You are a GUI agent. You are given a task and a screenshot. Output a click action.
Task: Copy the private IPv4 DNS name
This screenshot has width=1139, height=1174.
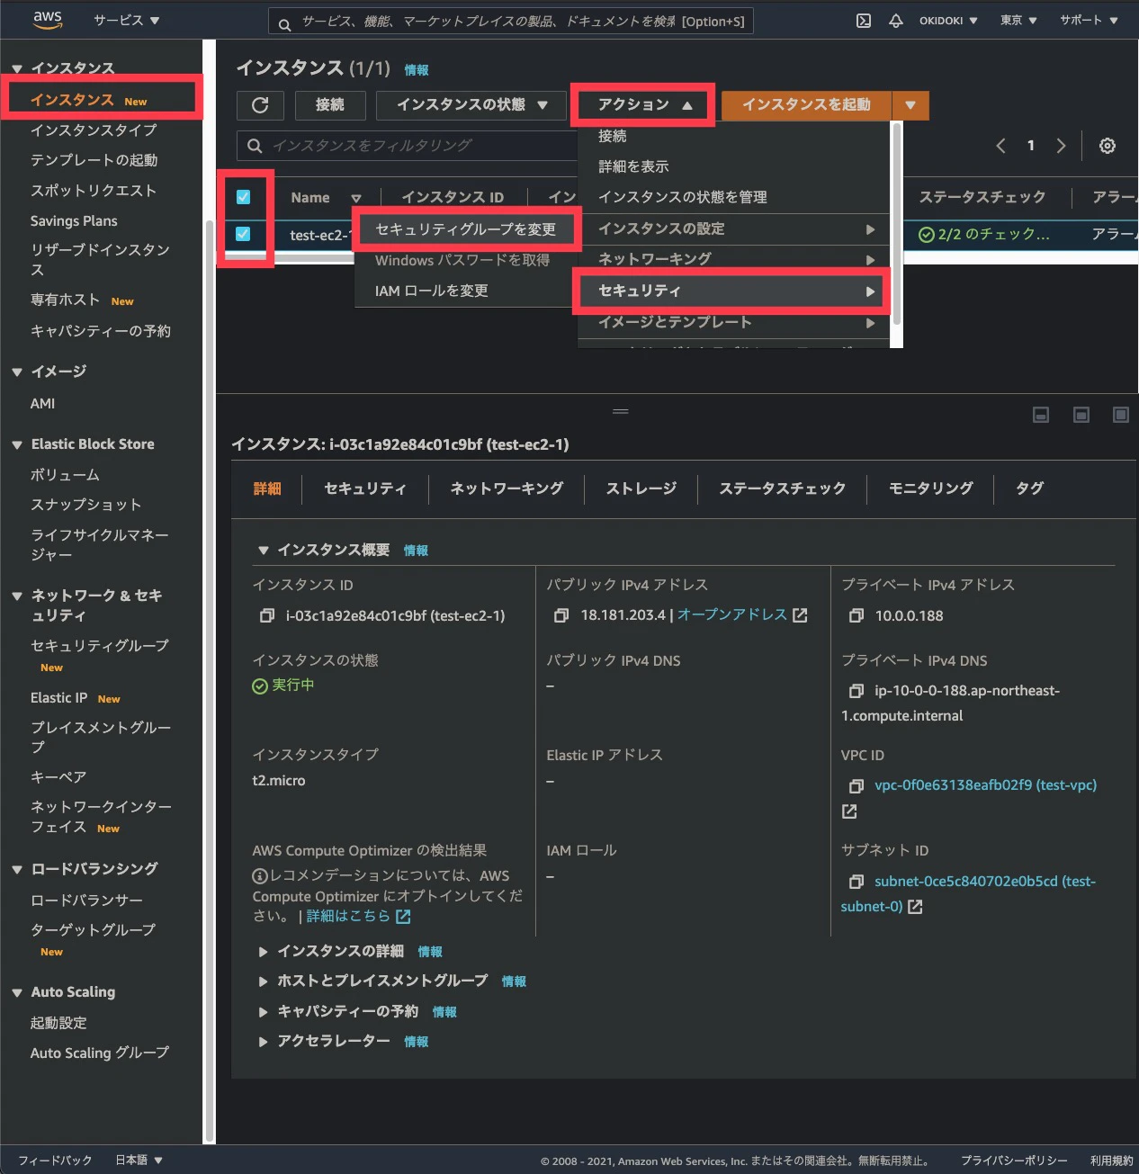[x=856, y=691]
